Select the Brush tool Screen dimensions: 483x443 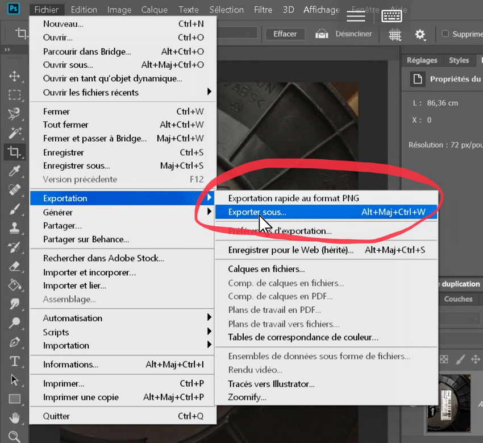point(14,209)
